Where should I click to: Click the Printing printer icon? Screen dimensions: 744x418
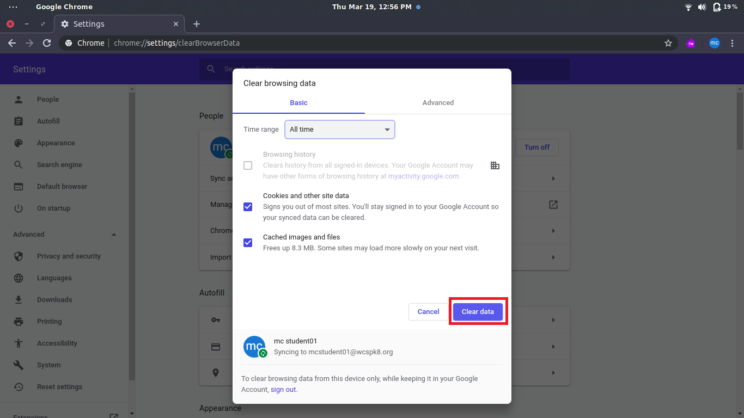click(x=19, y=322)
